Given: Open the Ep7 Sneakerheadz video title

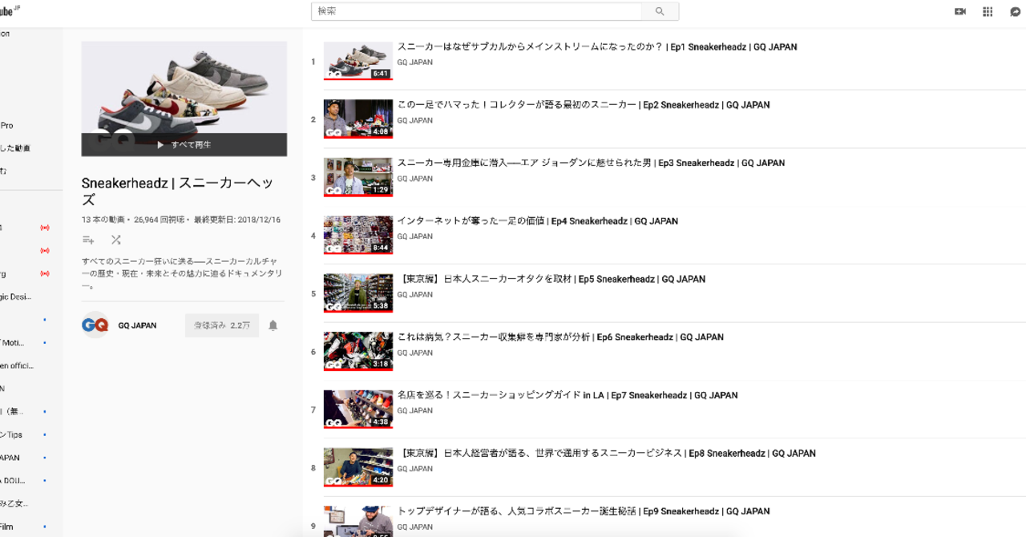Looking at the screenshot, I should click(x=568, y=395).
